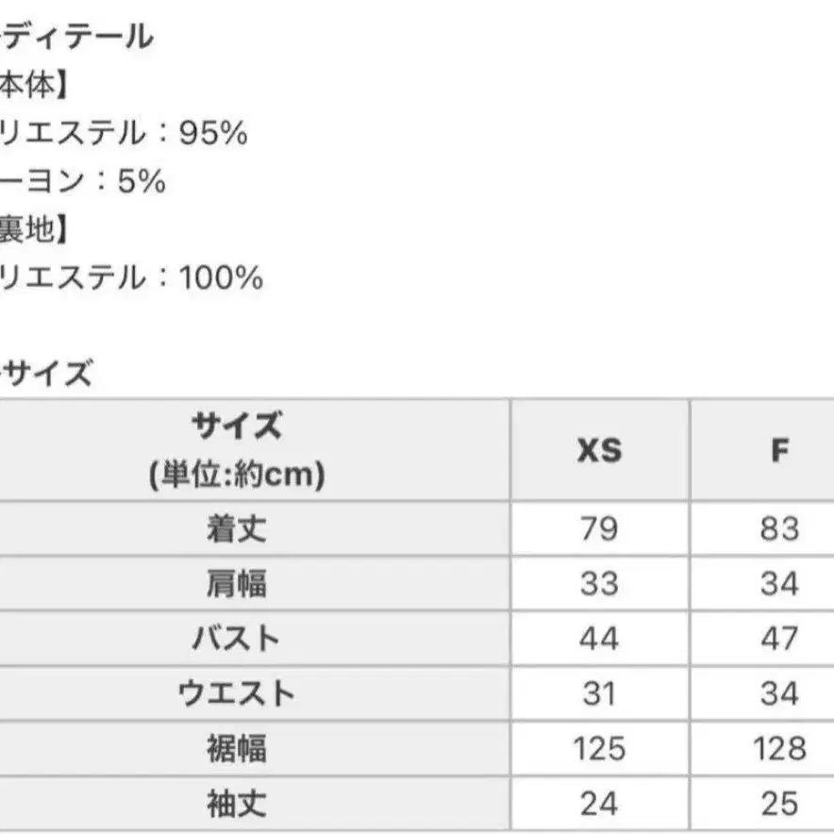The width and height of the screenshot is (834, 834).
Task: Click the 袖丈 row label
Action: coord(237,803)
